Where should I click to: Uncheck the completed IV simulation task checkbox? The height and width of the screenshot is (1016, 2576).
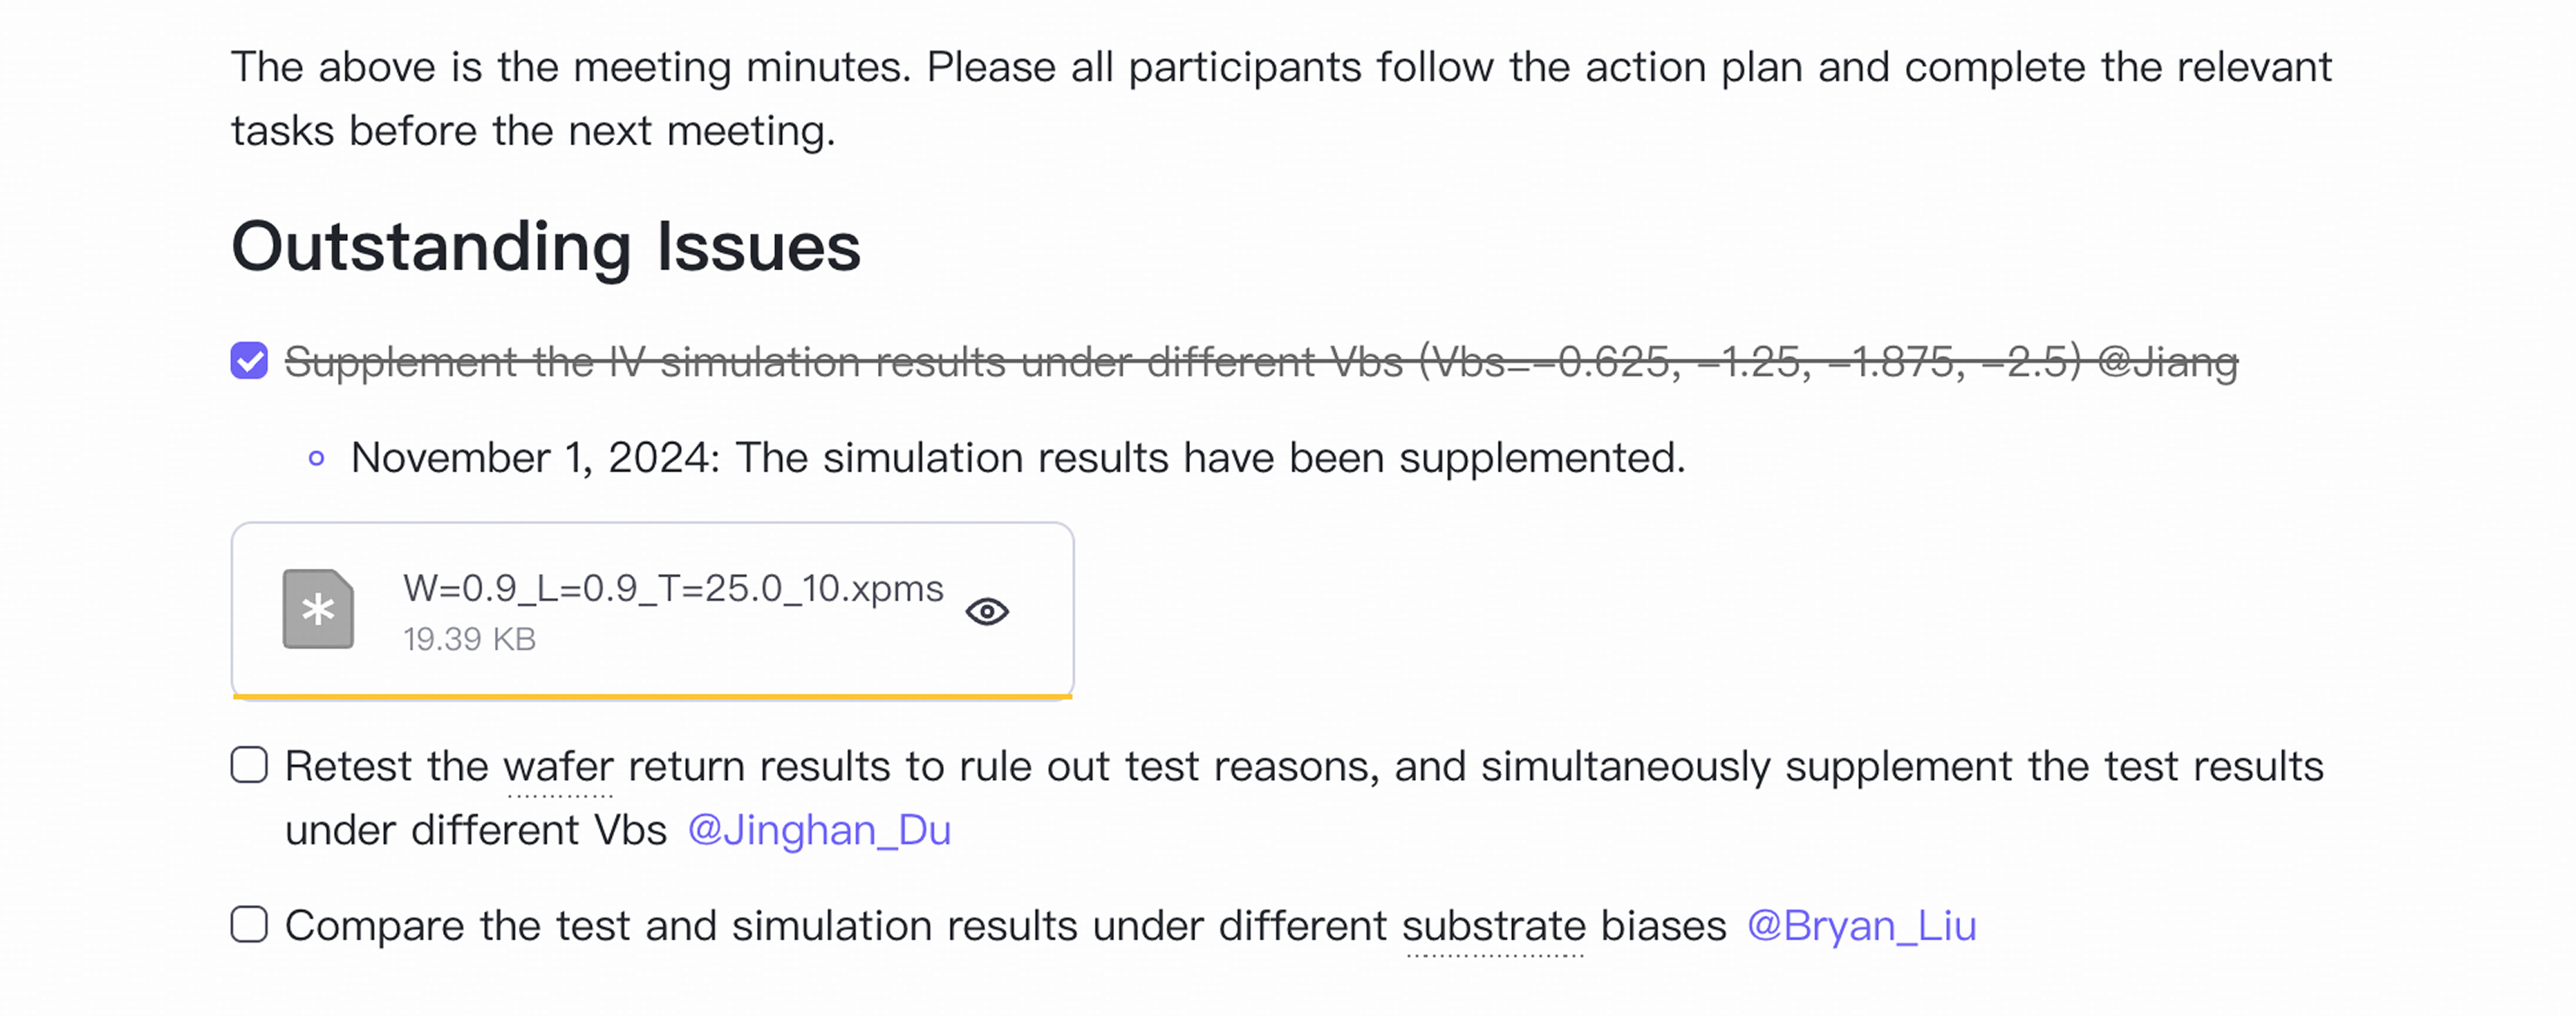point(249,361)
